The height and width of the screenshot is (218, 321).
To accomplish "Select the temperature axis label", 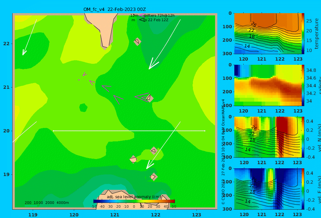I will point(317,34).
